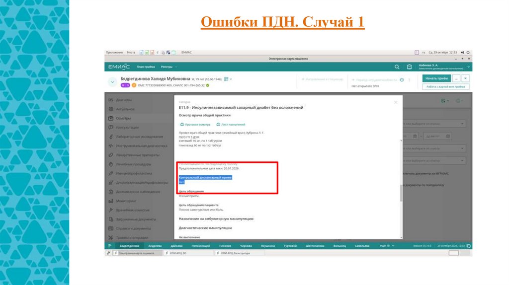Open План приёма menu
Image resolution: width=509 pixels, height=285 pixels.
coord(146,67)
